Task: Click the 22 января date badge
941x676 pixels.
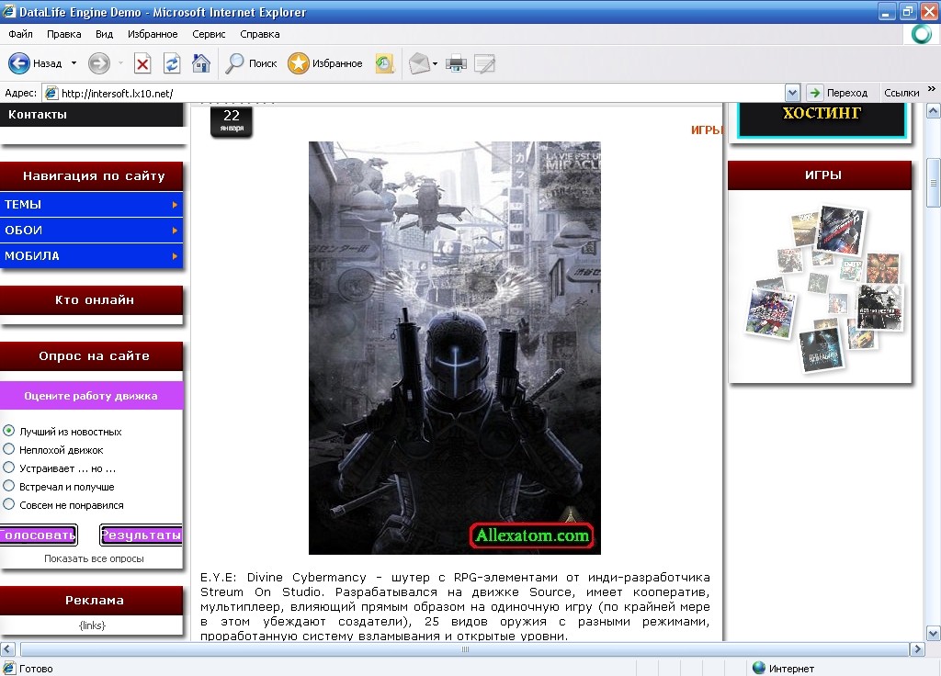Action: click(232, 120)
